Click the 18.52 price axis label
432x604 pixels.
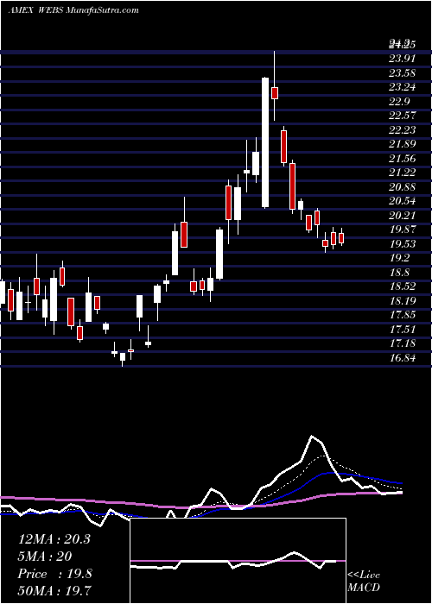402,286
